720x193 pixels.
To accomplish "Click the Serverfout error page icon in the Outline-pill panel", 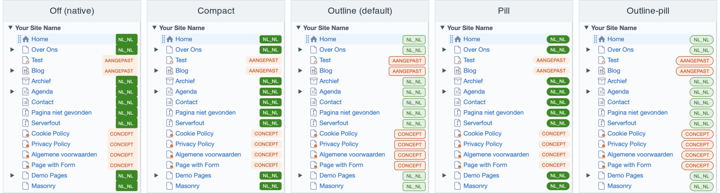I will [x=602, y=123].
